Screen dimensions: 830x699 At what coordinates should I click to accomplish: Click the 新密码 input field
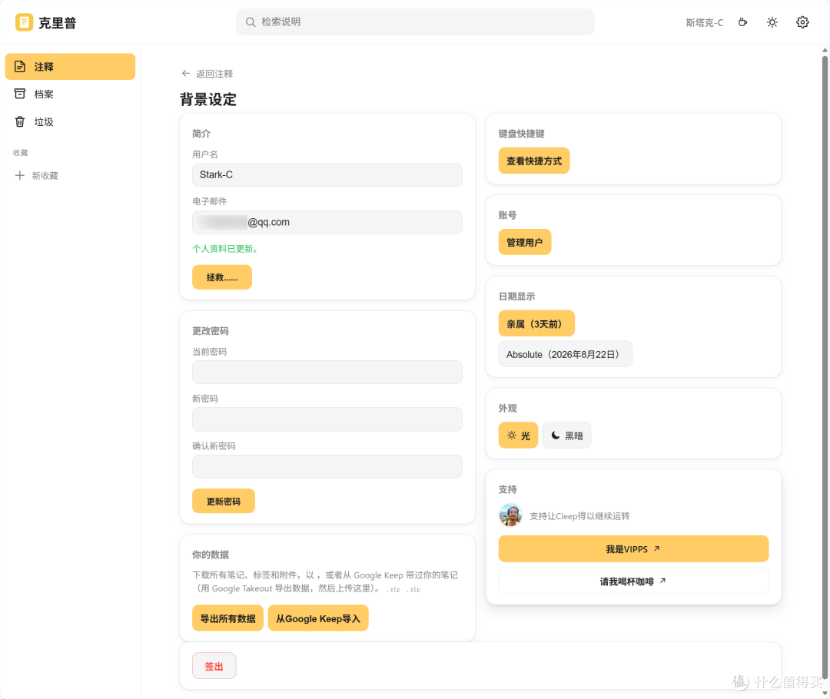point(327,419)
